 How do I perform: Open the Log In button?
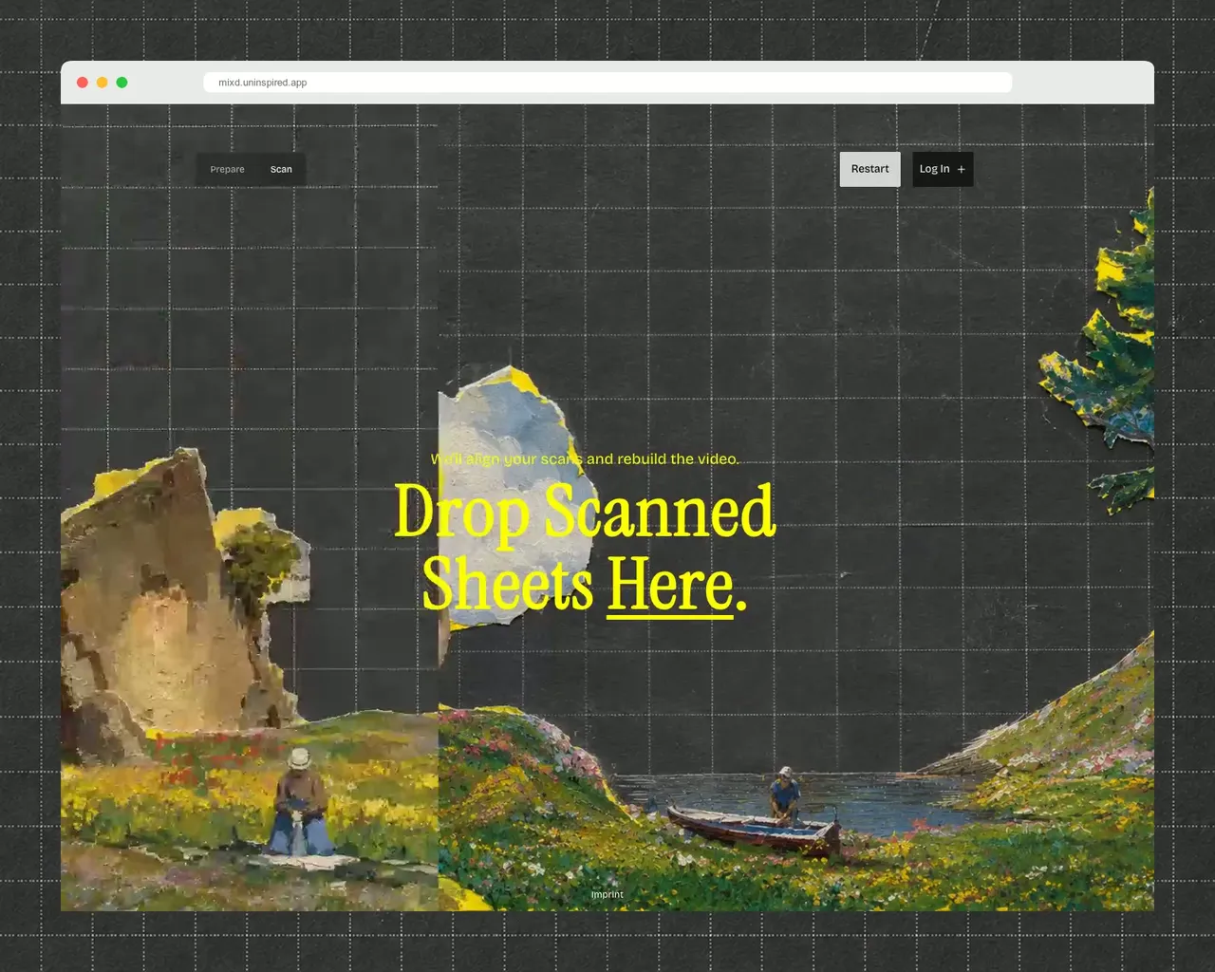pyautogui.click(x=943, y=169)
